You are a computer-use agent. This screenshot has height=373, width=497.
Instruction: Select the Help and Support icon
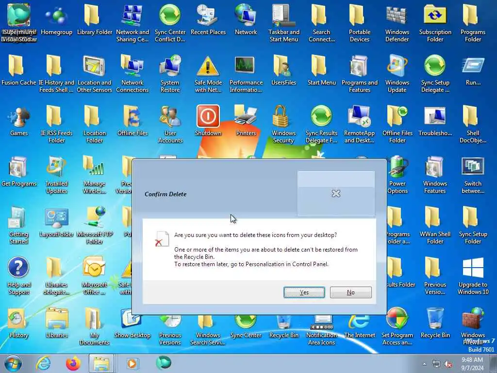point(19,276)
